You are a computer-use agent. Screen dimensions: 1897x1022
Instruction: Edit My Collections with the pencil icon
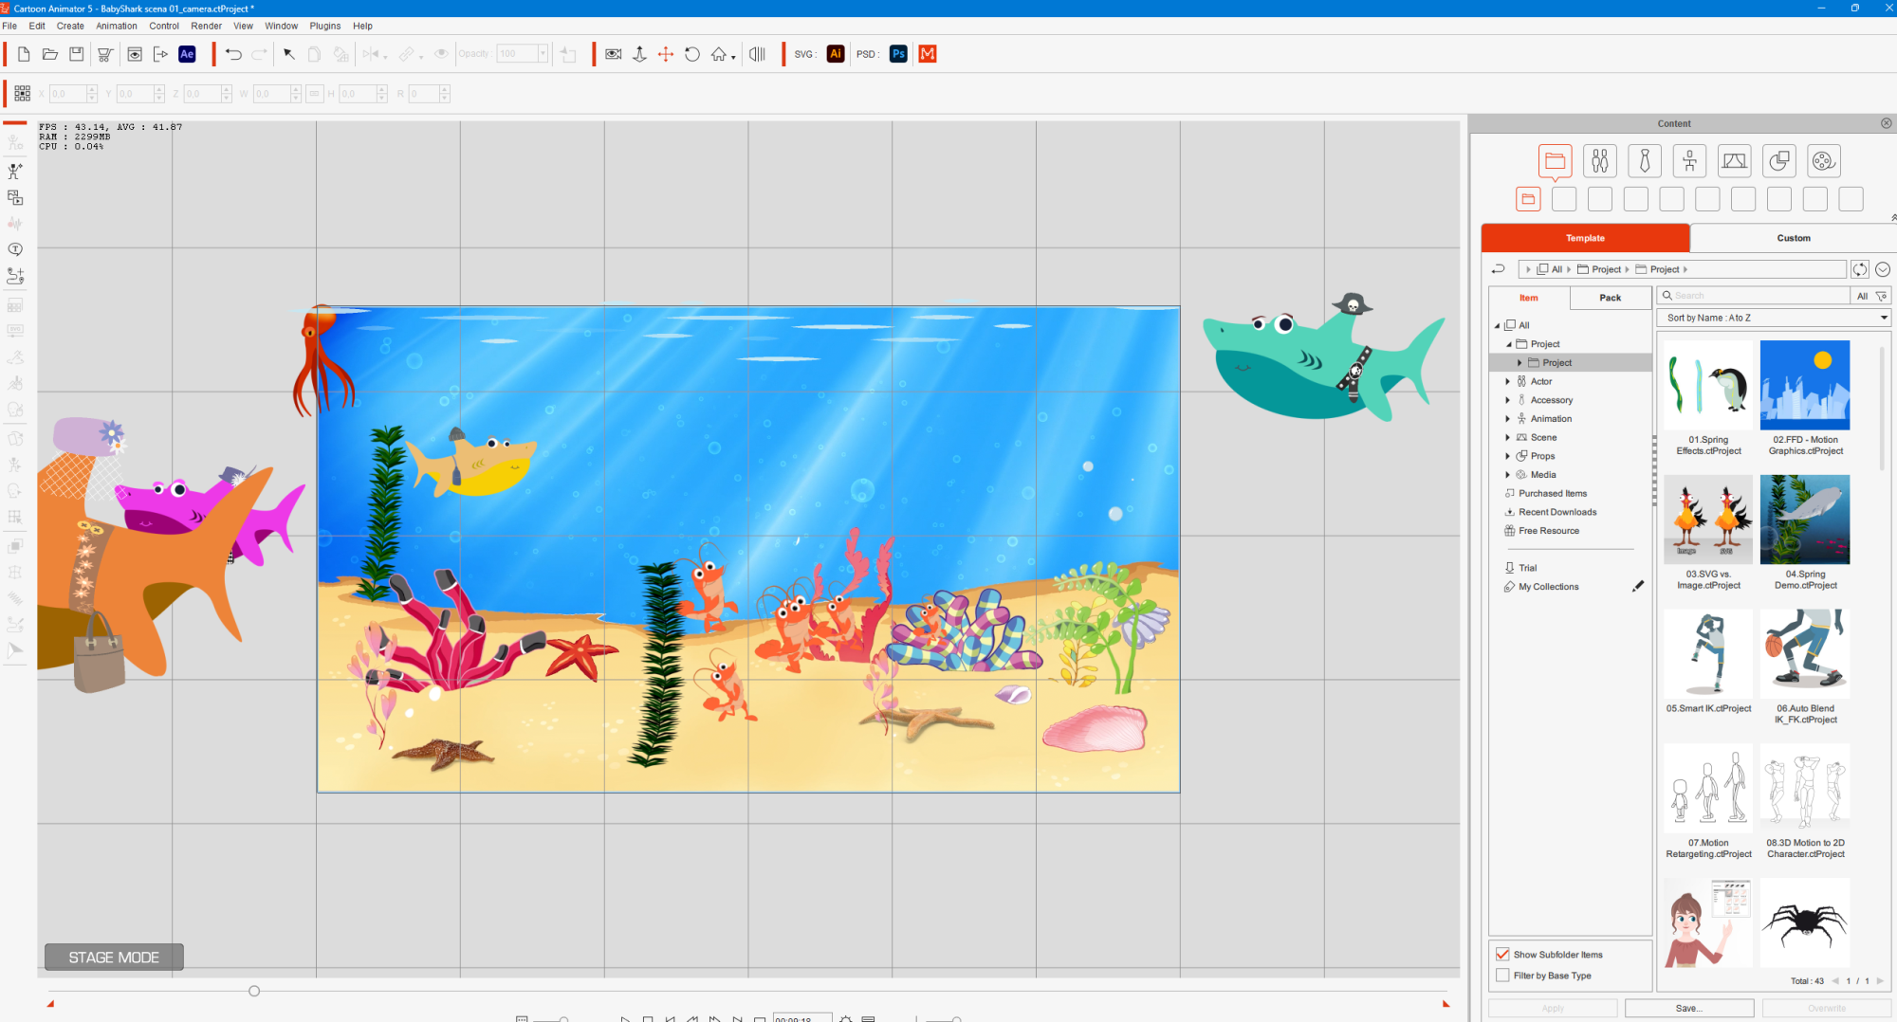1638,587
